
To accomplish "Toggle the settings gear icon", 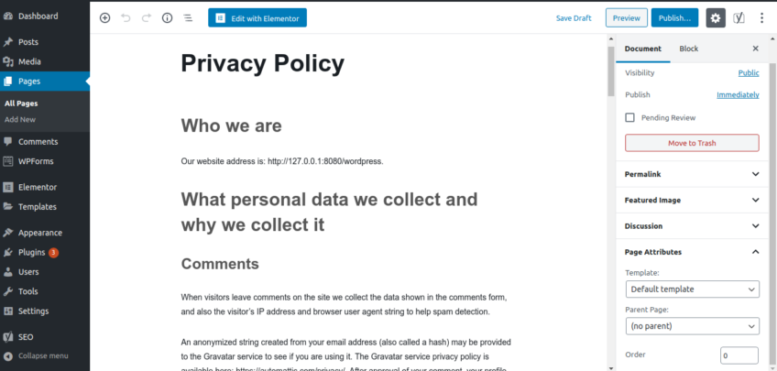I will tap(716, 17).
